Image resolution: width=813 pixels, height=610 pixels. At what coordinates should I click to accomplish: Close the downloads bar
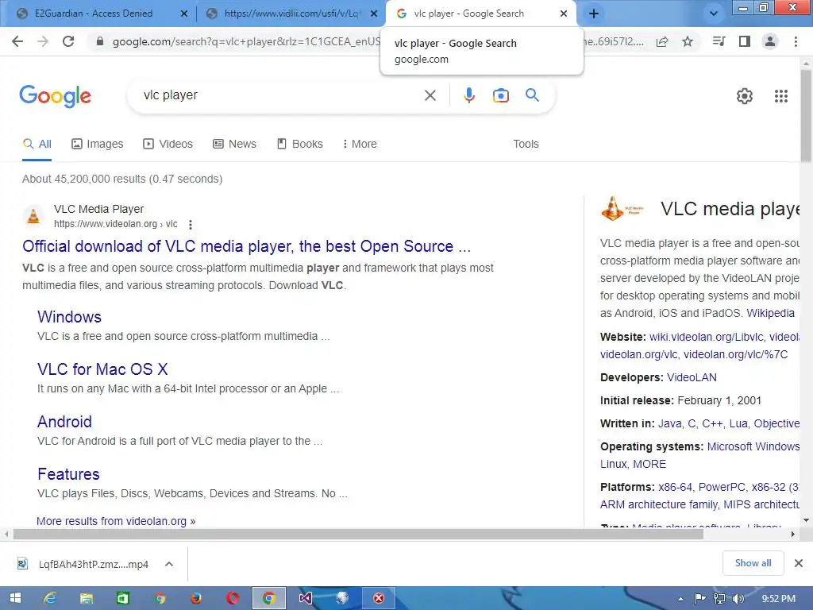click(799, 563)
